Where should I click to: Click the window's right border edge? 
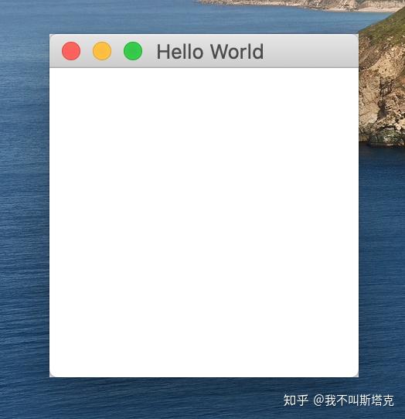[x=359, y=206]
